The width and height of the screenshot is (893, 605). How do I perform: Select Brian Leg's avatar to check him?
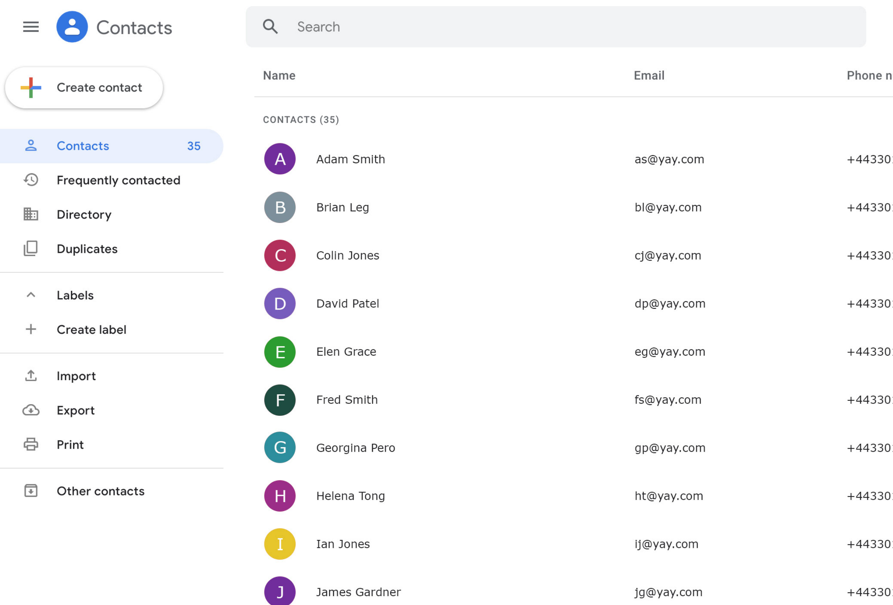[279, 207]
